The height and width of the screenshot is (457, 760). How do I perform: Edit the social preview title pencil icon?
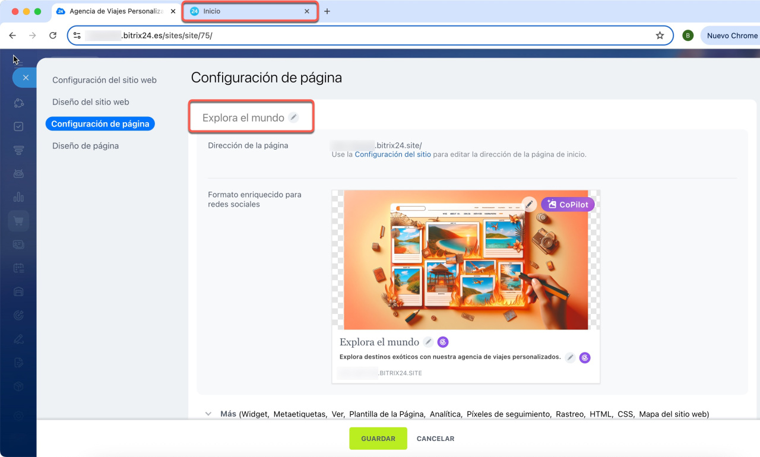pyautogui.click(x=428, y=342)
